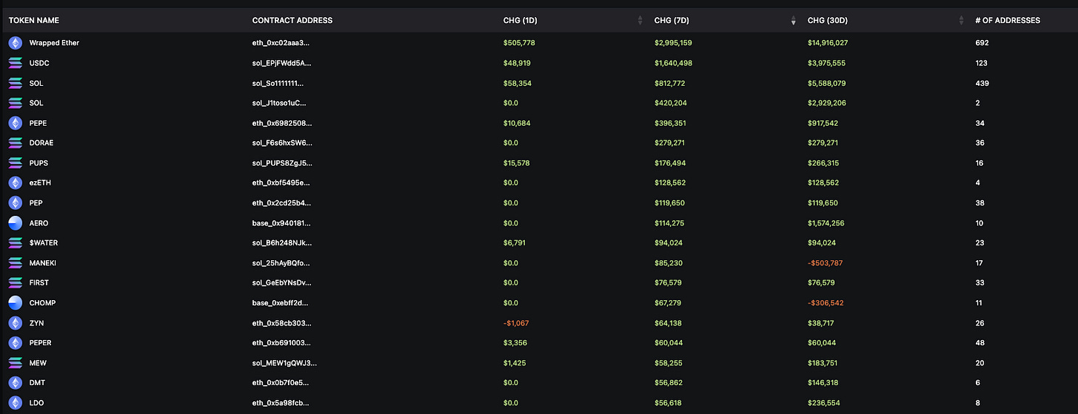Select the icon for SOL sol_J1toso1uC row
1078x414 pixels.
(16, 103)
